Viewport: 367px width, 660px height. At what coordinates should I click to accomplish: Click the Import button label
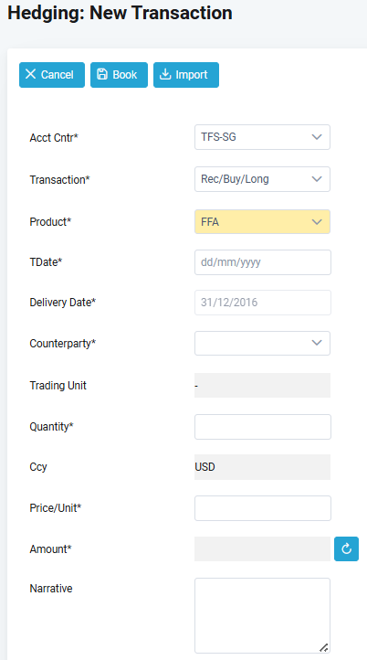click(x=192, y=75)
